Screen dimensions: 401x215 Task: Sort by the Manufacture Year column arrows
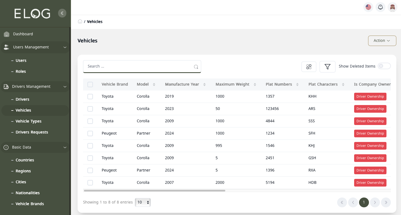click(204, 85)
